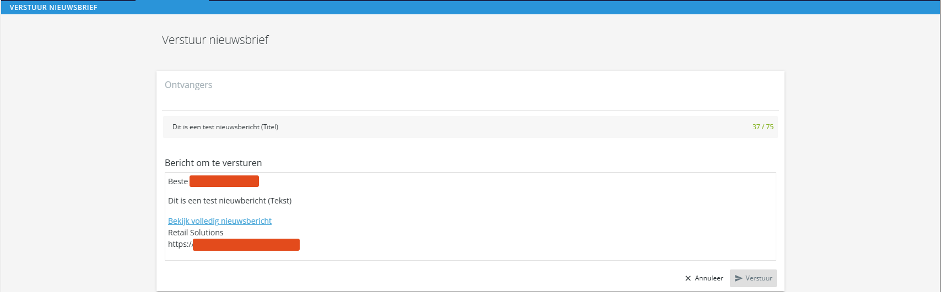Cancel sending via the Annuleer button
The height and width of the screenshot is (292, 941).
coord(704,278)
